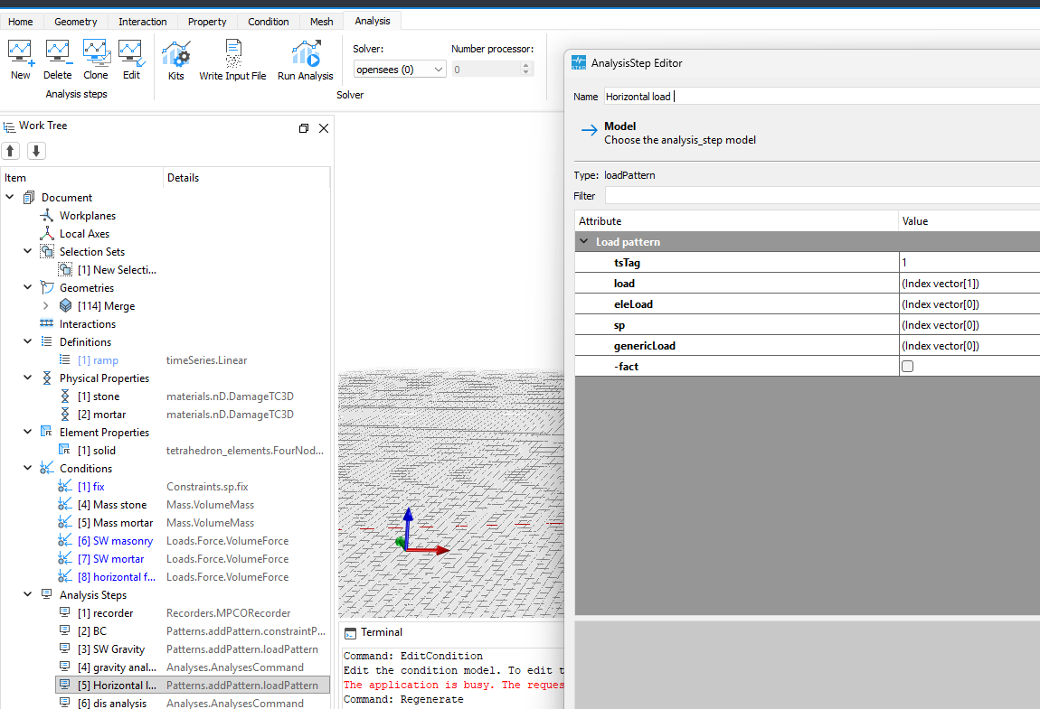Move item up in Work Tree
Image resolution: width=1040 pixels, height=709 pixels.
point(11,151)
